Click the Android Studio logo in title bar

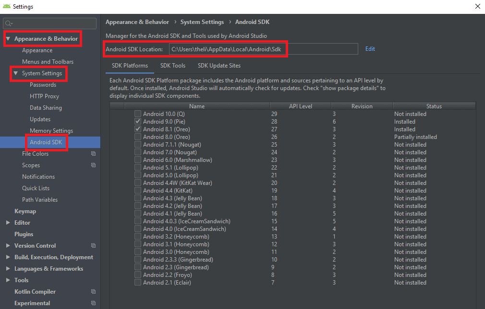coord(7,7)
